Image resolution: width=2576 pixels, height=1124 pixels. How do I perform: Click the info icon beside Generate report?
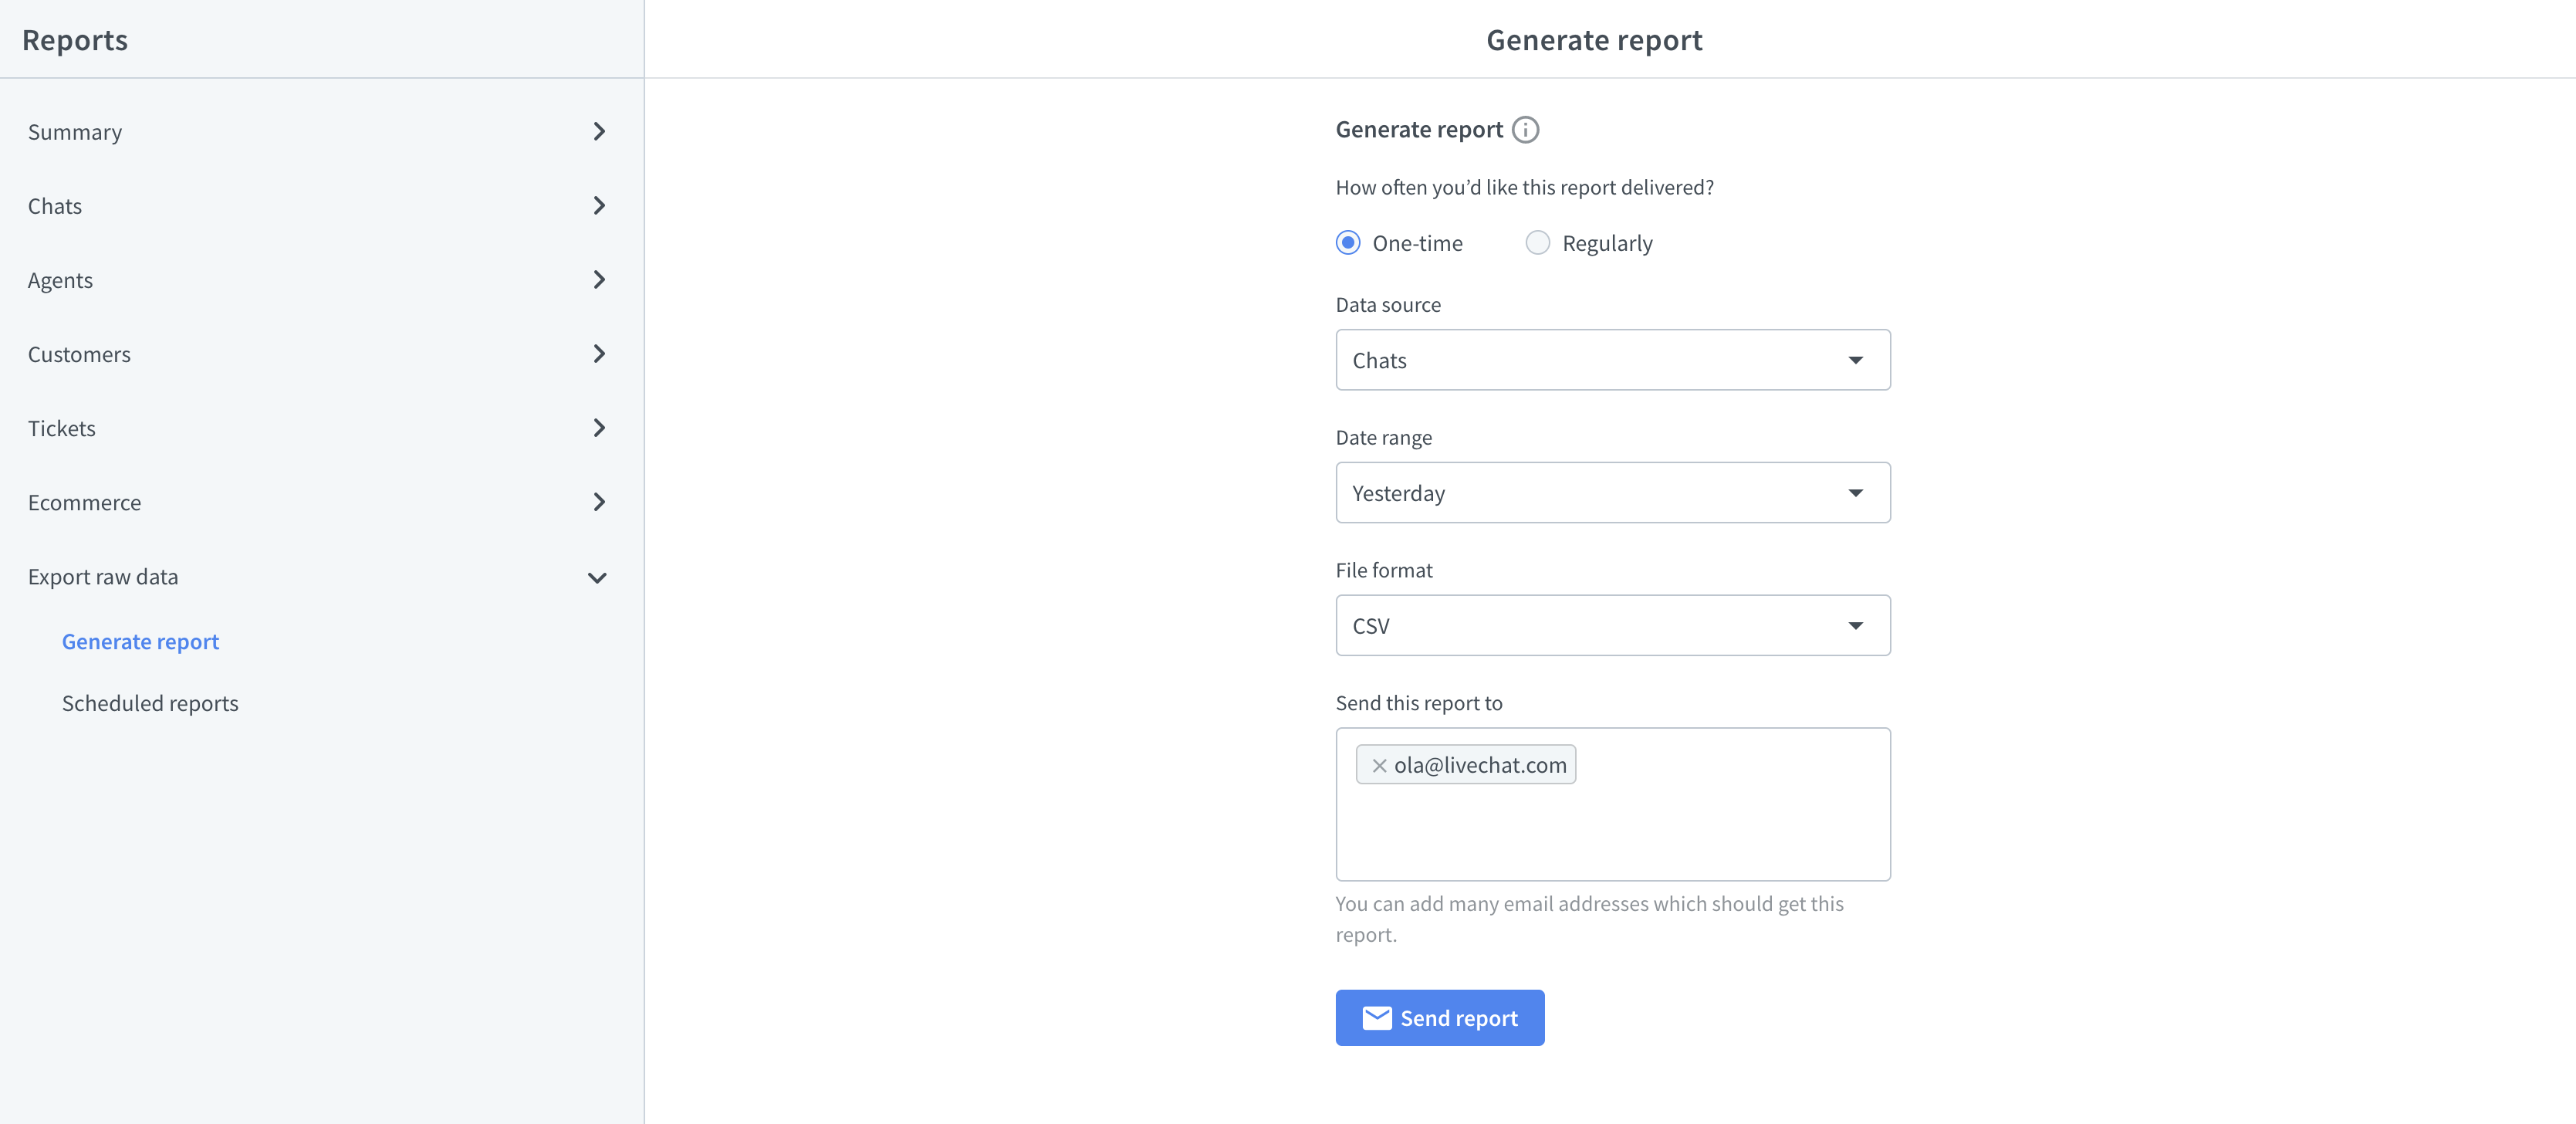point(1525,130)
